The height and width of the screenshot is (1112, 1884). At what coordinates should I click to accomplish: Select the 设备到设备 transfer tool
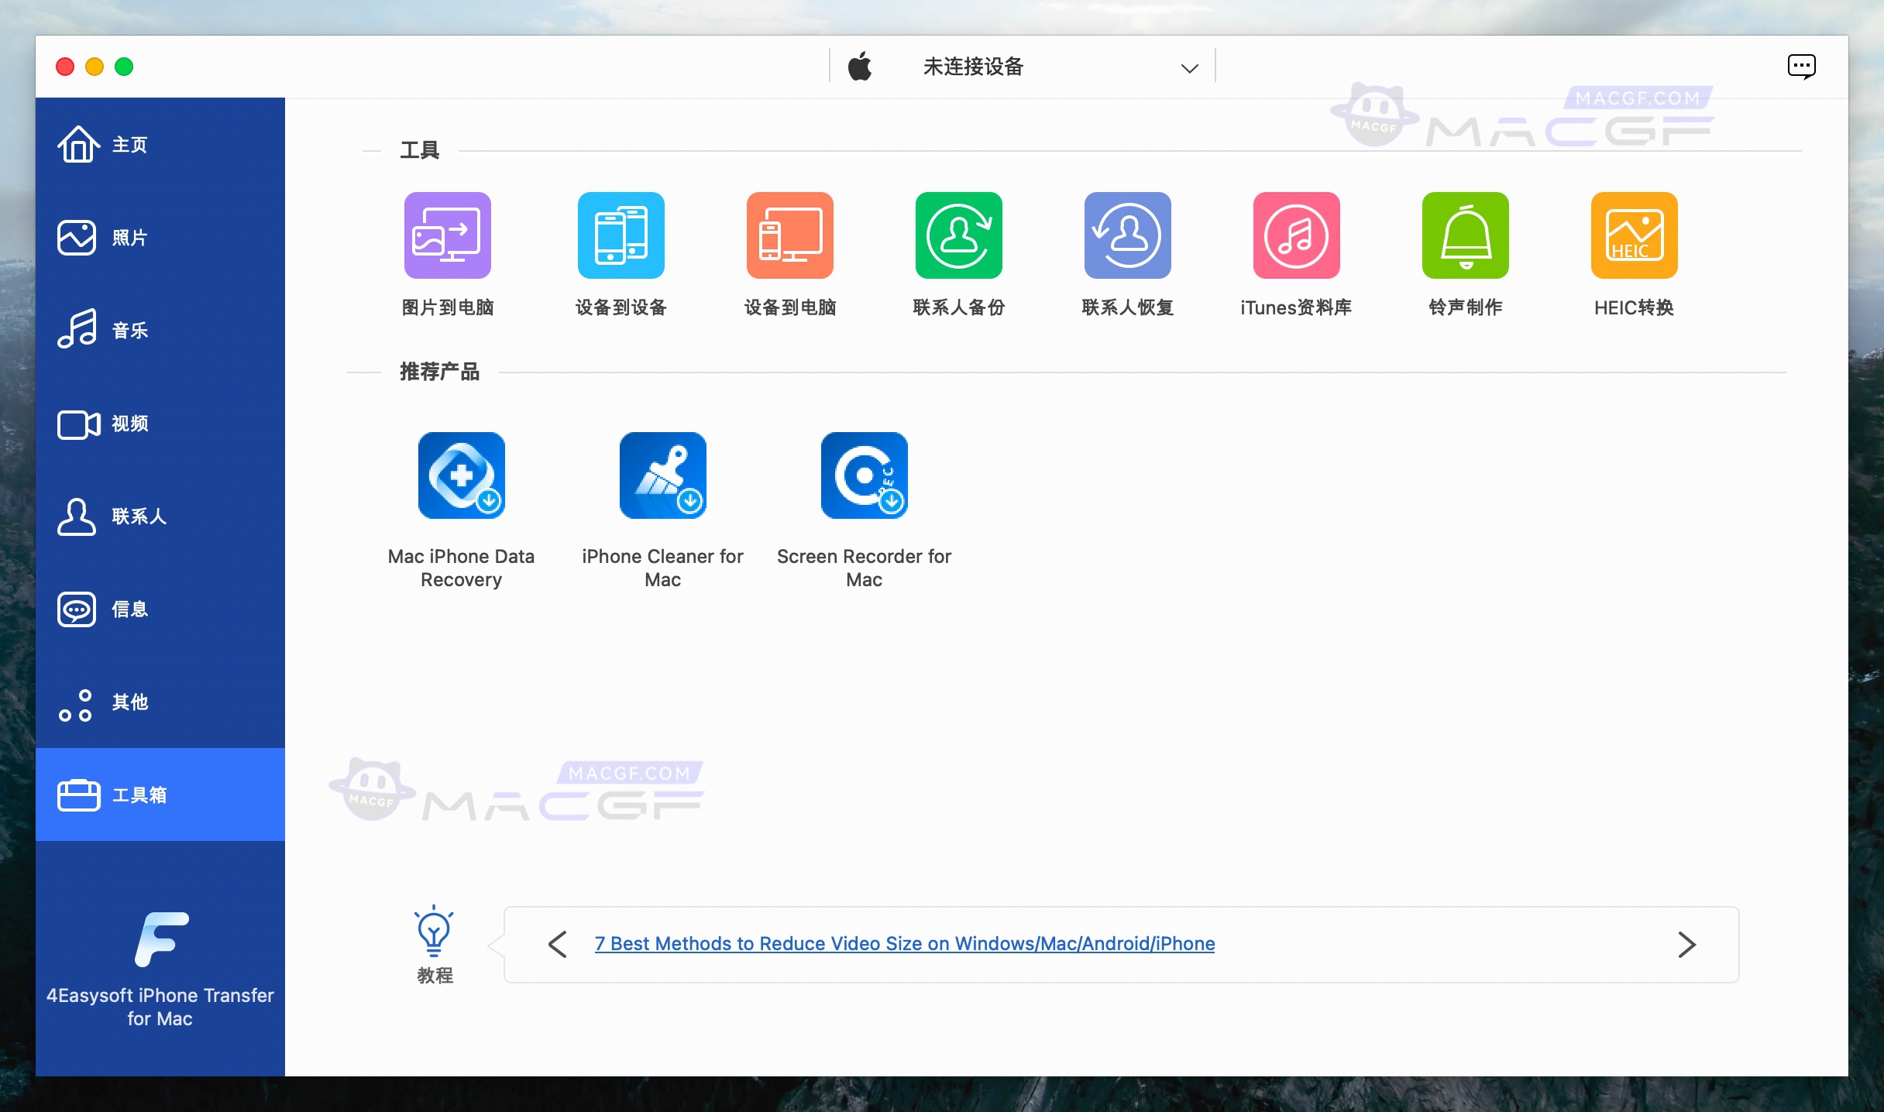point(620,235)
